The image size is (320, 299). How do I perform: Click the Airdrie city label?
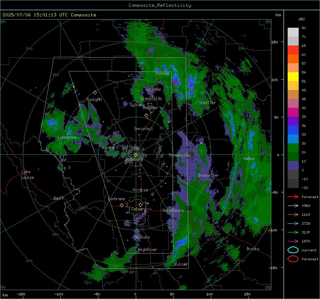(x=140, y=190)
